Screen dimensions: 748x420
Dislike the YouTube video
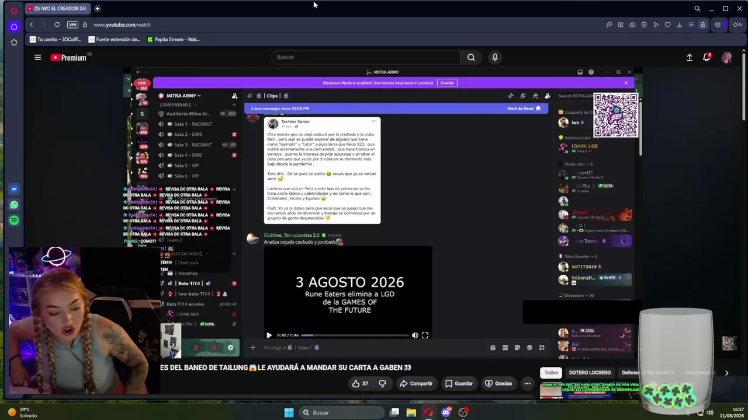[382, 383]
